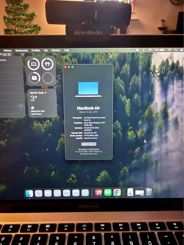
Task: Open the Window menu
Action: 56,50
